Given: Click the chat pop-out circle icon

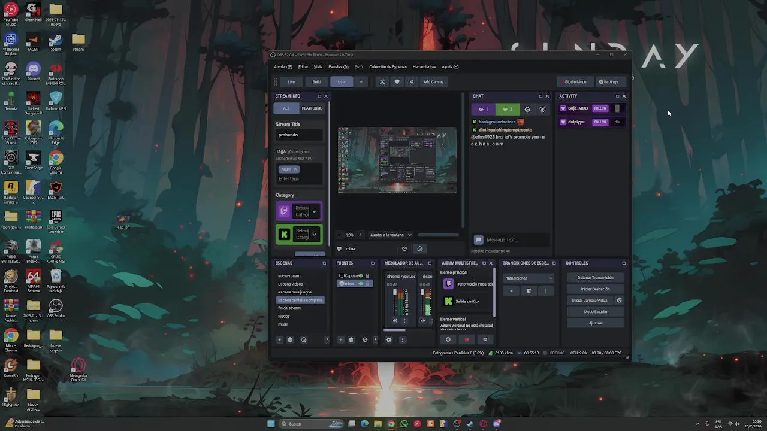Looking at the screenshot, I should click(x=542, y=109).
